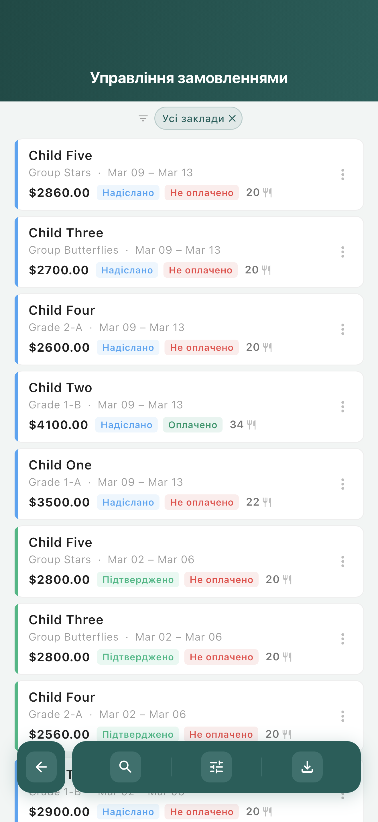Screen dimensions: 378x822
Task: Open options menu for Child Three $2700.00 order
Action: [x=342, y=252]
